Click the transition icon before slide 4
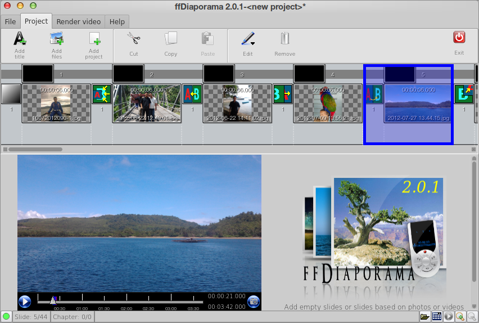 (x=283, y=94)
